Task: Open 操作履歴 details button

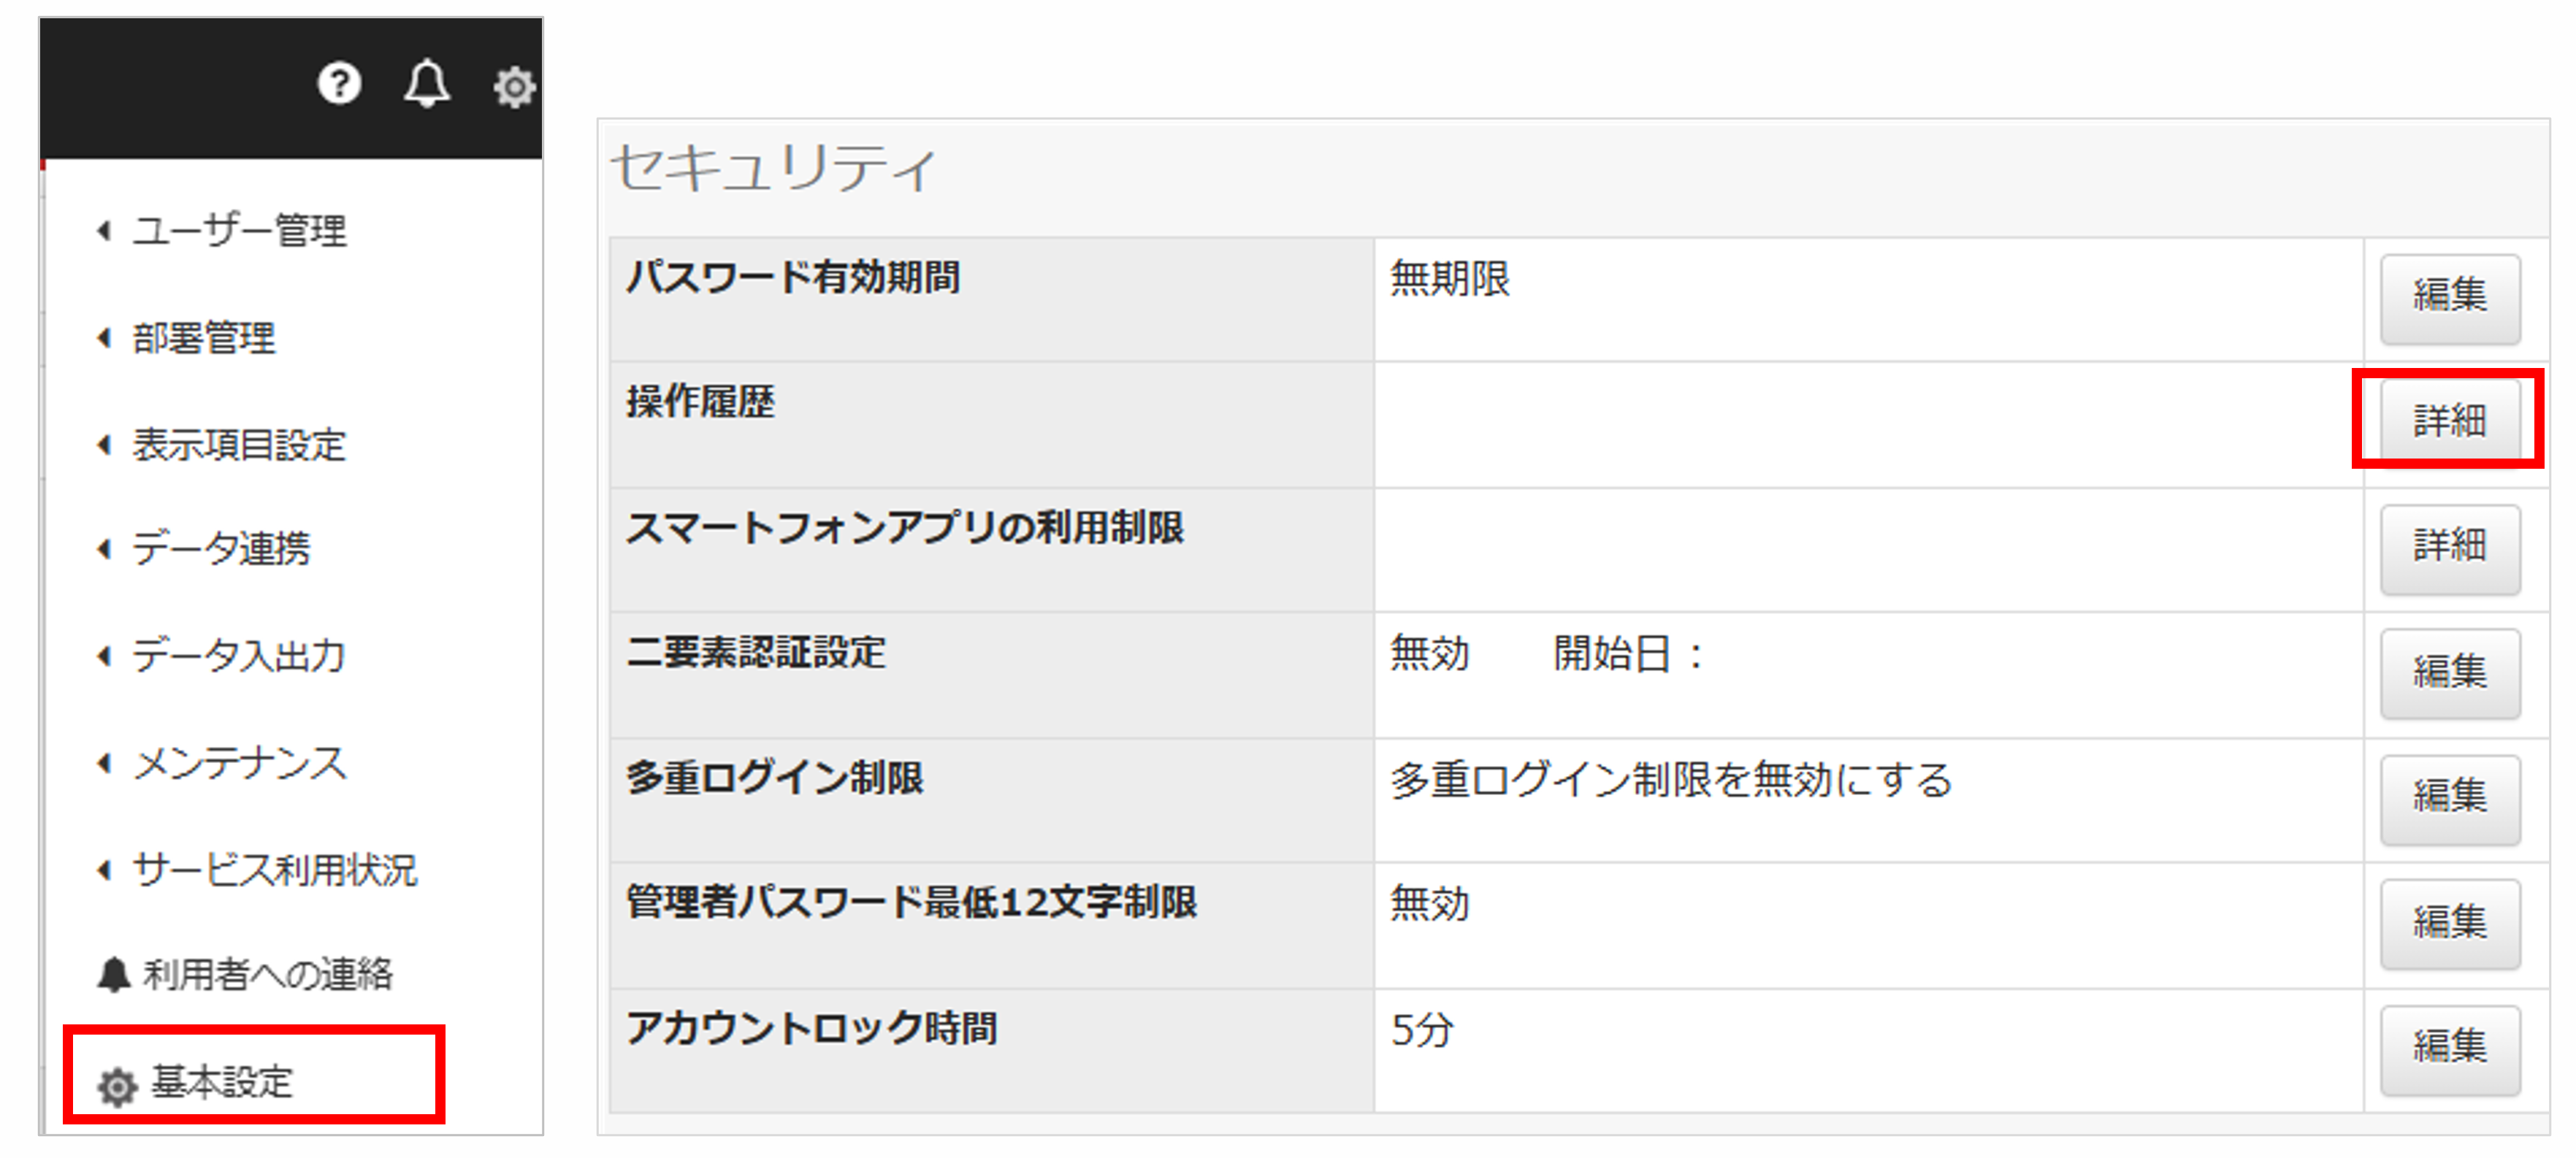Action: pyautogui.click(x=2449, y=421)
